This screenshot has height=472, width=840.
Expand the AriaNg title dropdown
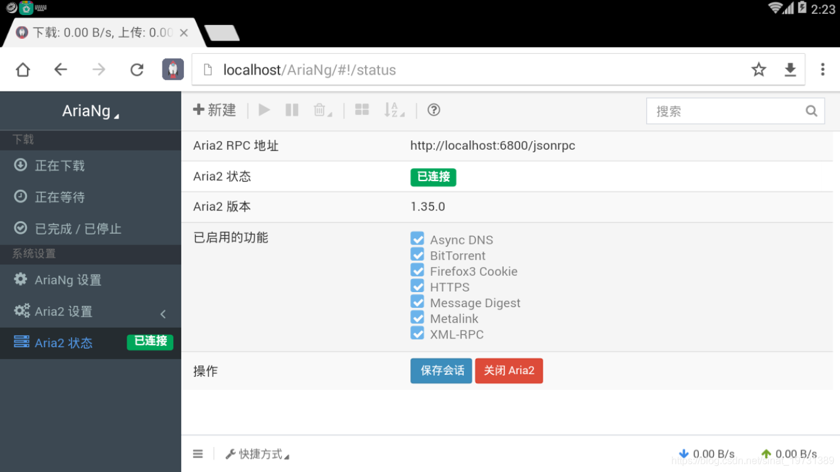click(90, 111)
